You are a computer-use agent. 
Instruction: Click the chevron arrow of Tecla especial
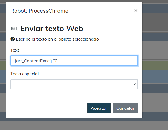[x=134, y=84]
